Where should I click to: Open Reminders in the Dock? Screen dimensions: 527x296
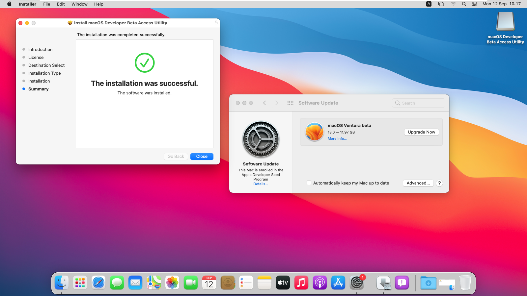pyautogui.click(x=246, y=283)
